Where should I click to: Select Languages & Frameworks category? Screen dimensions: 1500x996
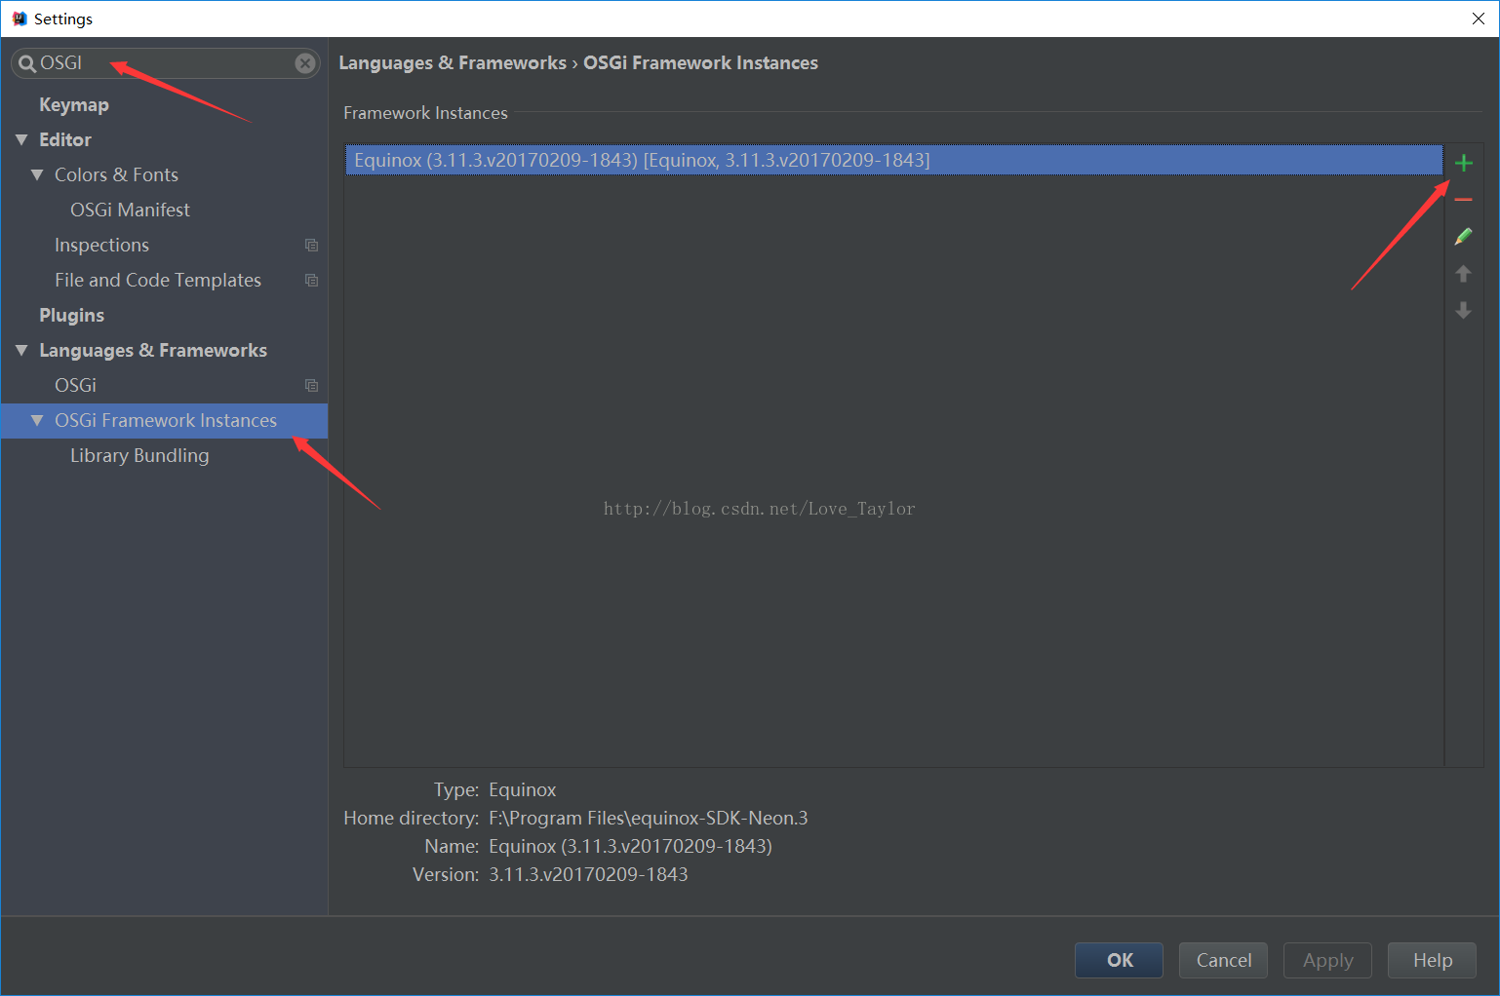pos(153,351)
